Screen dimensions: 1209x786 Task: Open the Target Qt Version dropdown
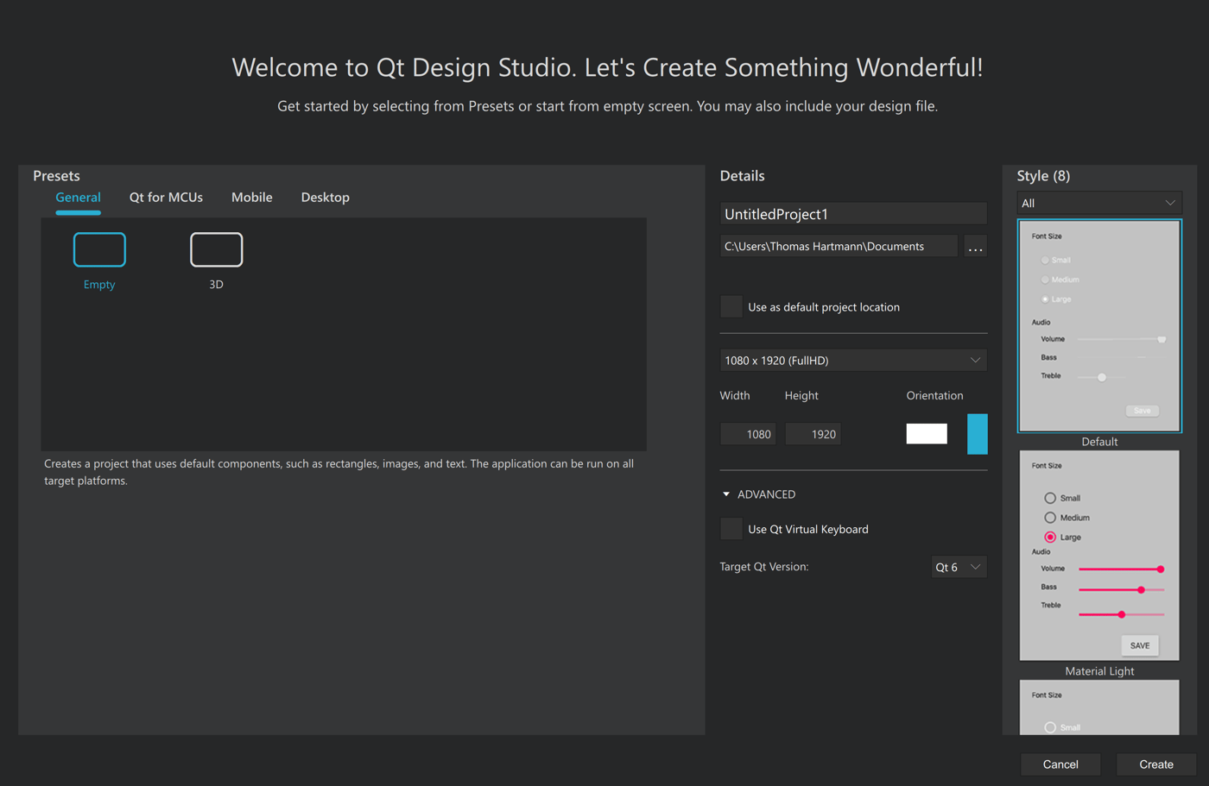pyautogui.click(x=959, y=567)
